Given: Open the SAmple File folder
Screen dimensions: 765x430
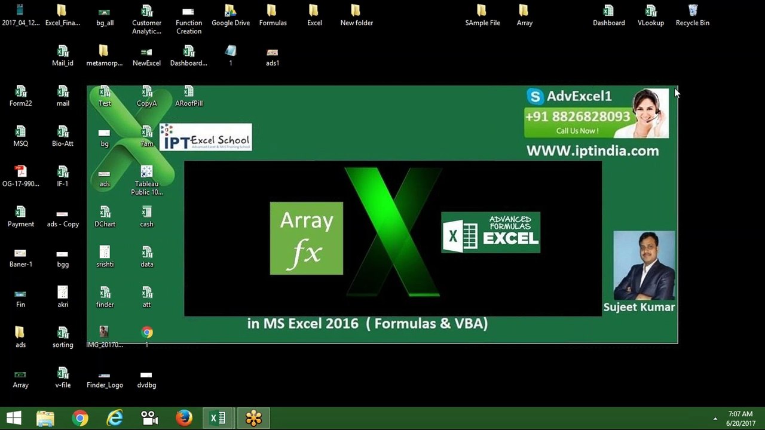Looking at the screenshot, I should pos(482,16).
